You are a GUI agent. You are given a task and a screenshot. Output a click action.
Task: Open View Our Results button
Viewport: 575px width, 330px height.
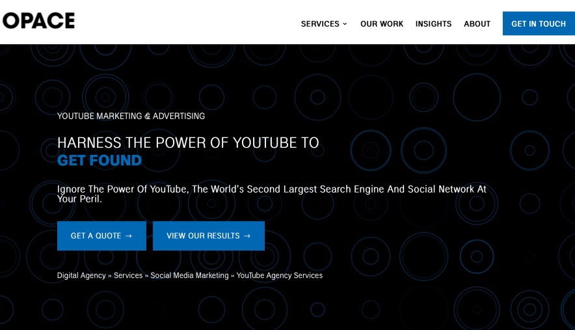[x=209, y=236]
